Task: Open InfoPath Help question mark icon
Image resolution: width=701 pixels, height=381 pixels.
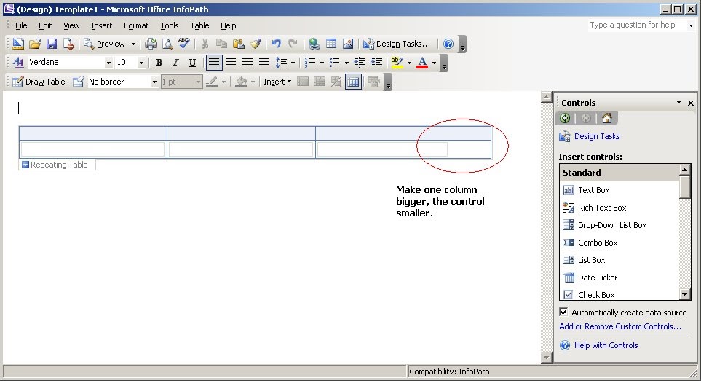Action: pyautogui.click(x=448, y=44)
